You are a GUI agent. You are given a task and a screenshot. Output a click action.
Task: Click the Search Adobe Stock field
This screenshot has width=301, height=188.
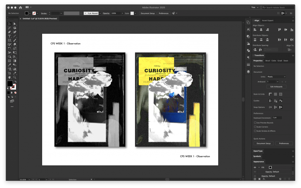click(x=278, y=8)
